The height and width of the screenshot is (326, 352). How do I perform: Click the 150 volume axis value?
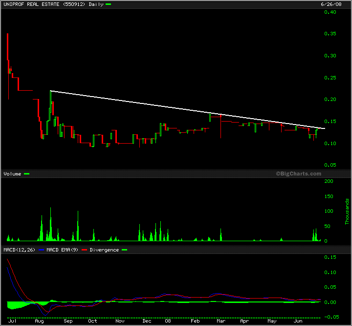[x=329, y=196]
